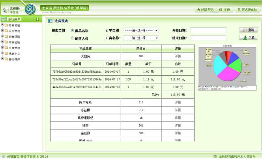
Task: Select the 销售人员 report type radio button
Action: point(72,38)
